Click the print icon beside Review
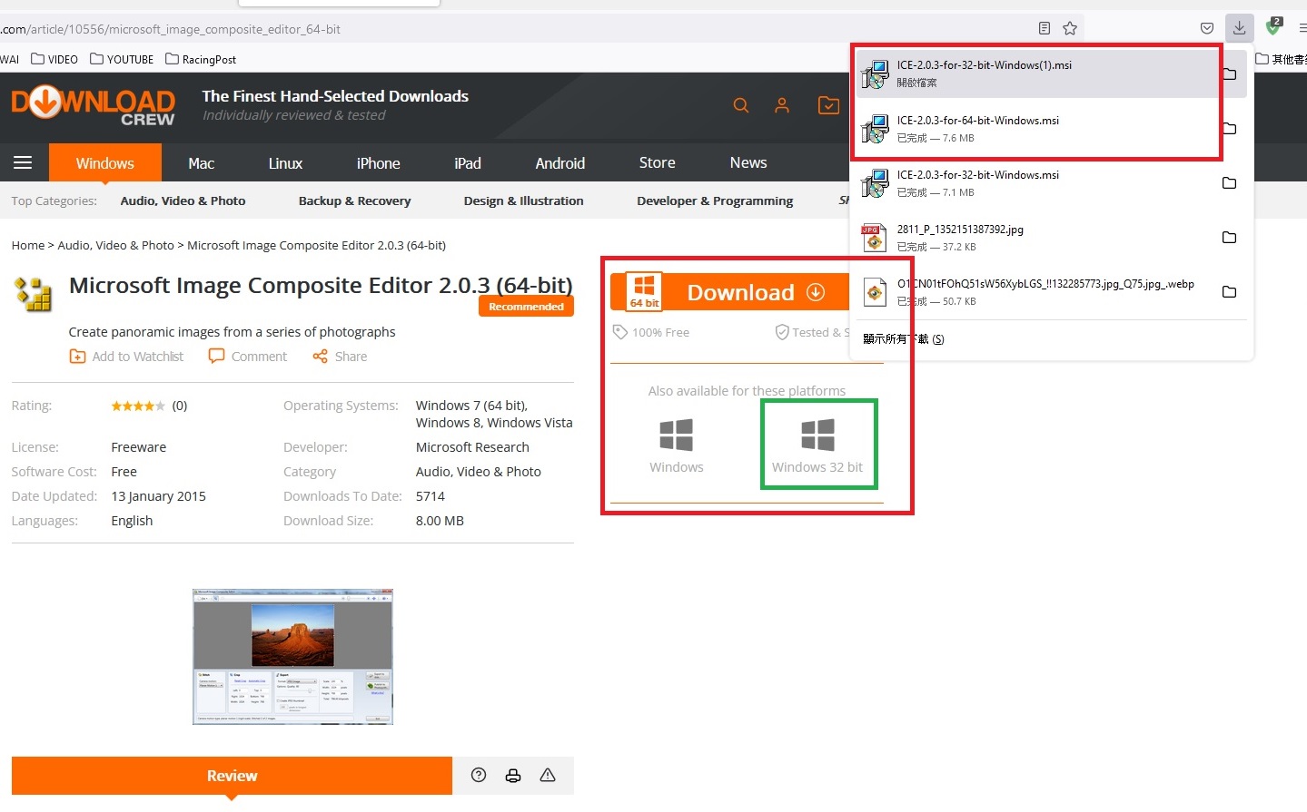The height and width of the screenshot is (812, 1307). (513, 775)
